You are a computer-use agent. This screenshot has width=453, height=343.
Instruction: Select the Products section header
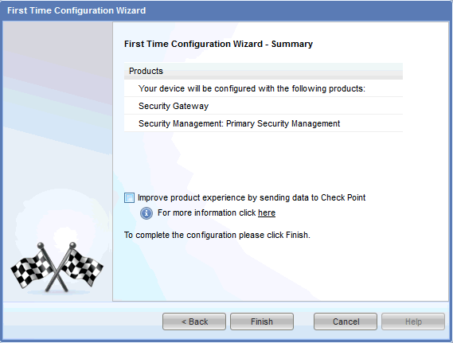click(264, 71)
